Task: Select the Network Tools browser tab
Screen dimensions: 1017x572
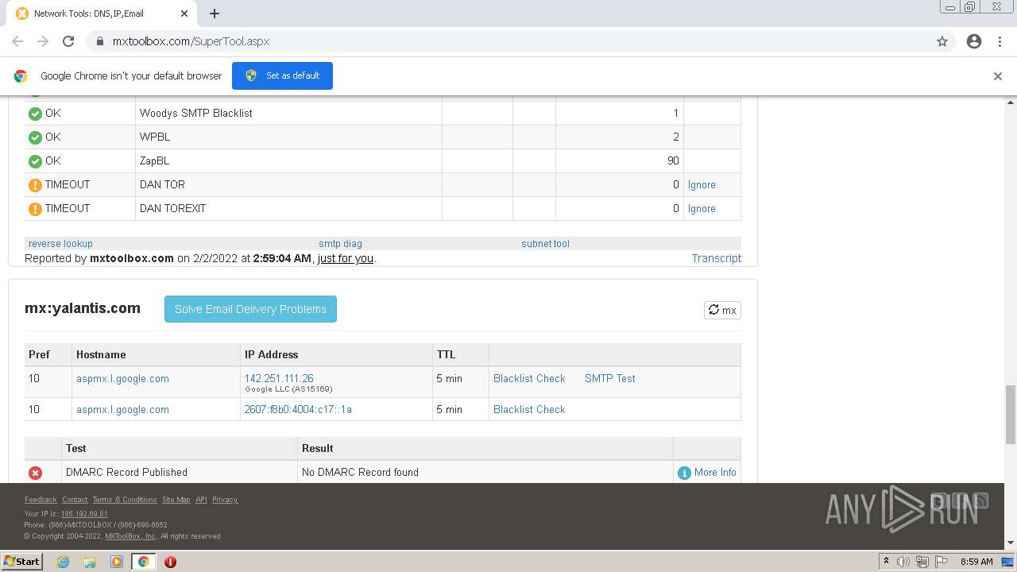Action: 102,14
